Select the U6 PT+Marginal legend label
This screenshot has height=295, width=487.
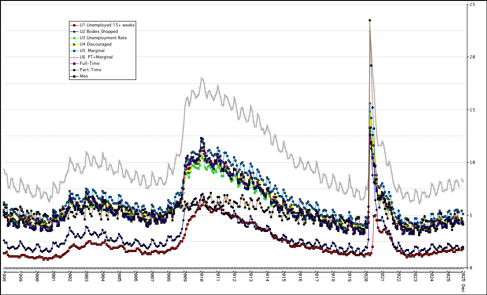(x=96, y=57)
